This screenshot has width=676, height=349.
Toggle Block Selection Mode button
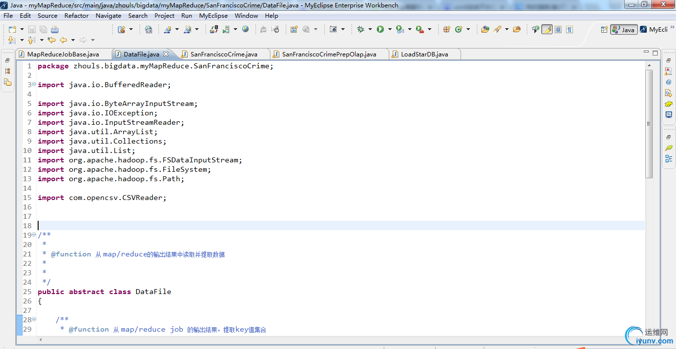(558, 29)
